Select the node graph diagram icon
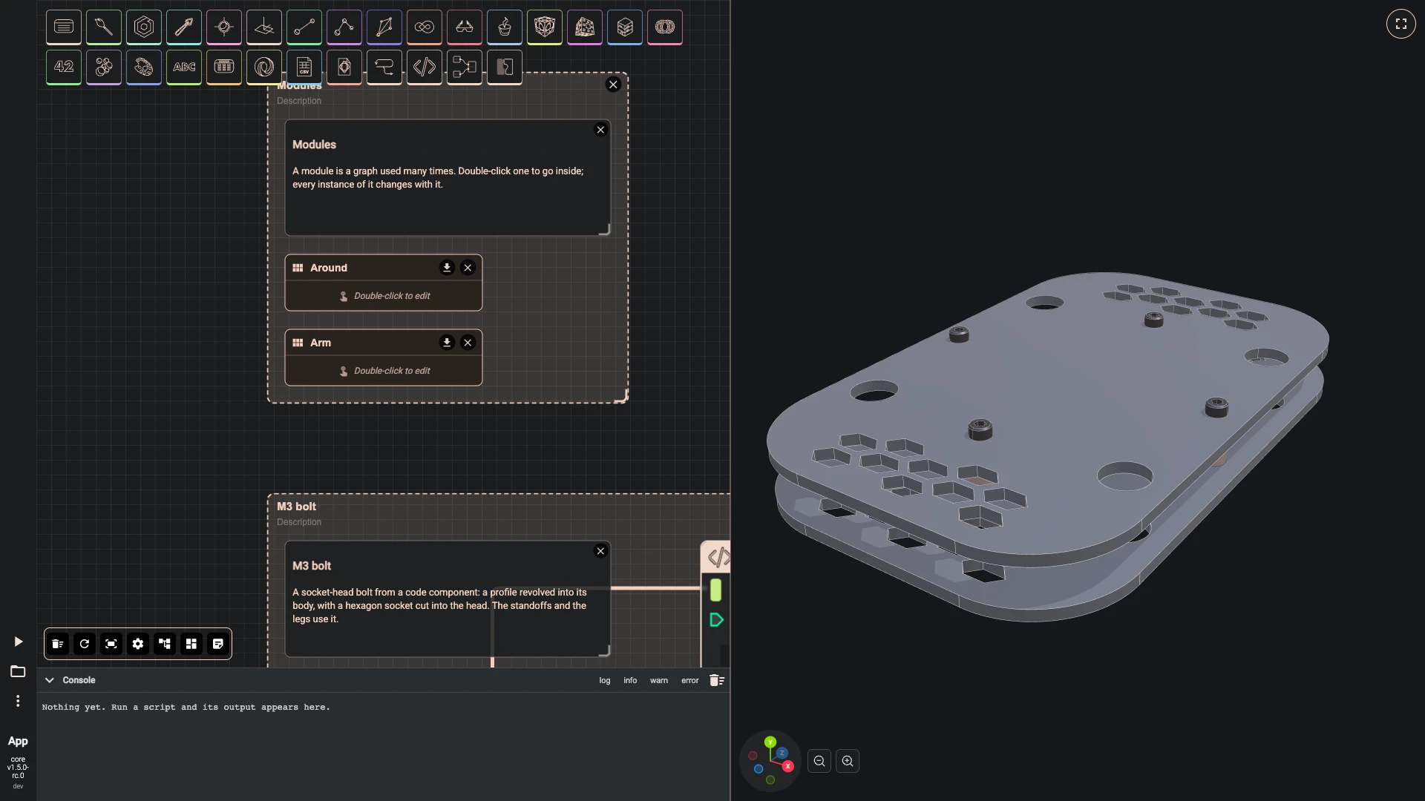 click(465, 67)
